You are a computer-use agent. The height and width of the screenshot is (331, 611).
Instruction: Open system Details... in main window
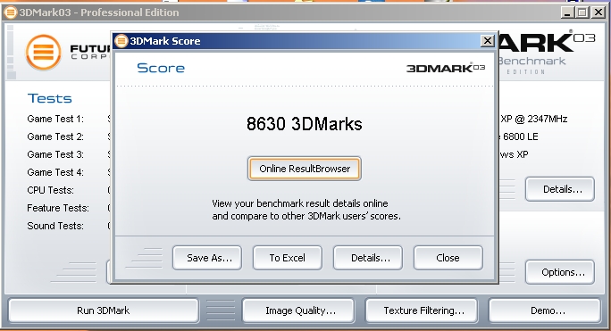pyautogui.click(x=560, y=189)
